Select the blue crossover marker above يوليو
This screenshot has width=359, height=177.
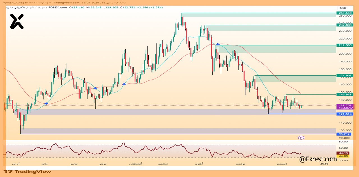pos(95,88)
